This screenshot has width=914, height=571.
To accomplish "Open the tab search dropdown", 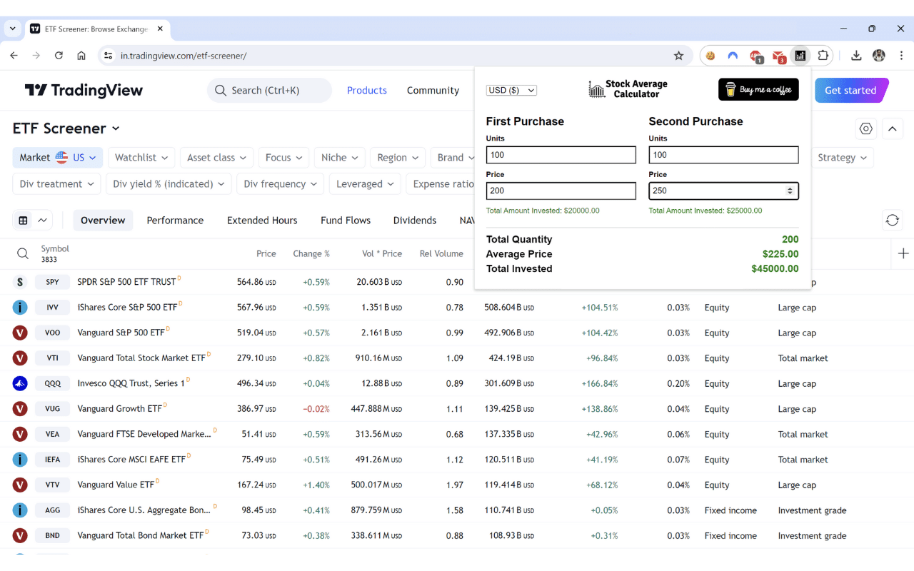I will click(x=13, y=29).
